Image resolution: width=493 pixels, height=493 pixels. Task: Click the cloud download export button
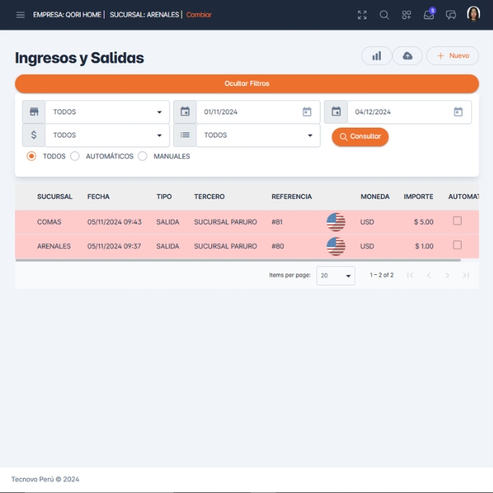tap(407, 56)
